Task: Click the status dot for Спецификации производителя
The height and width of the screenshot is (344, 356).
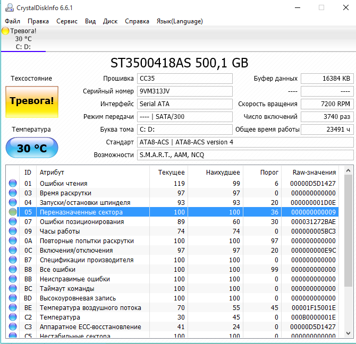Action: click(x=13, y=260)
